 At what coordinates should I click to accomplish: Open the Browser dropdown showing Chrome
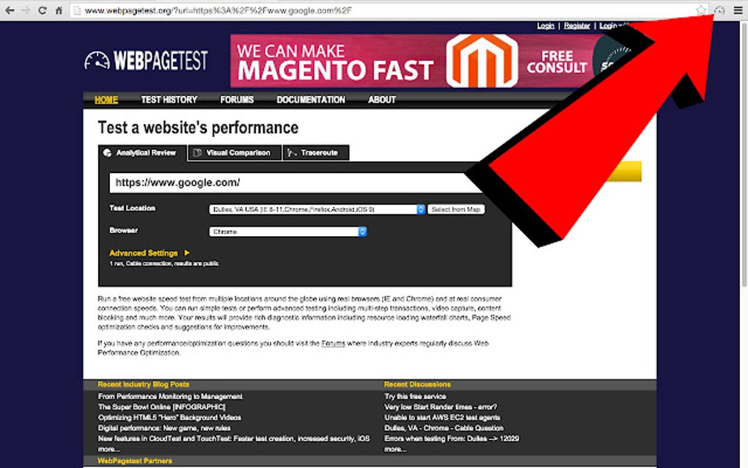287,231
